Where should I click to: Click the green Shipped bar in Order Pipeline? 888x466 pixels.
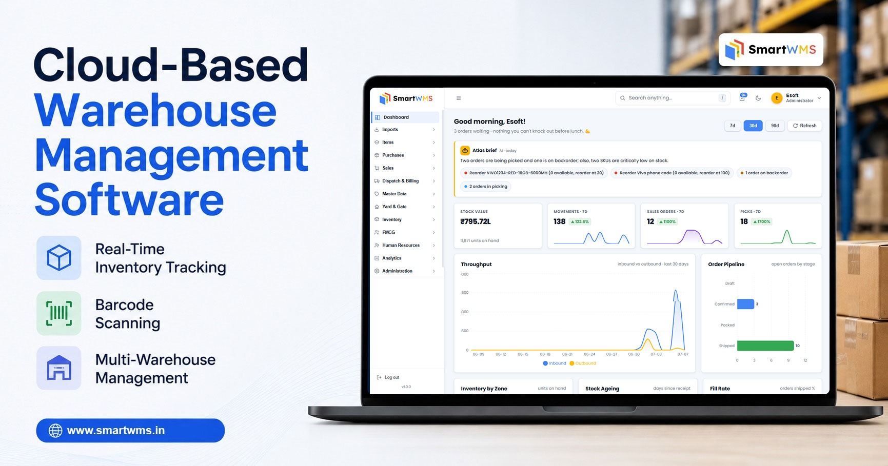coord(765,346)
